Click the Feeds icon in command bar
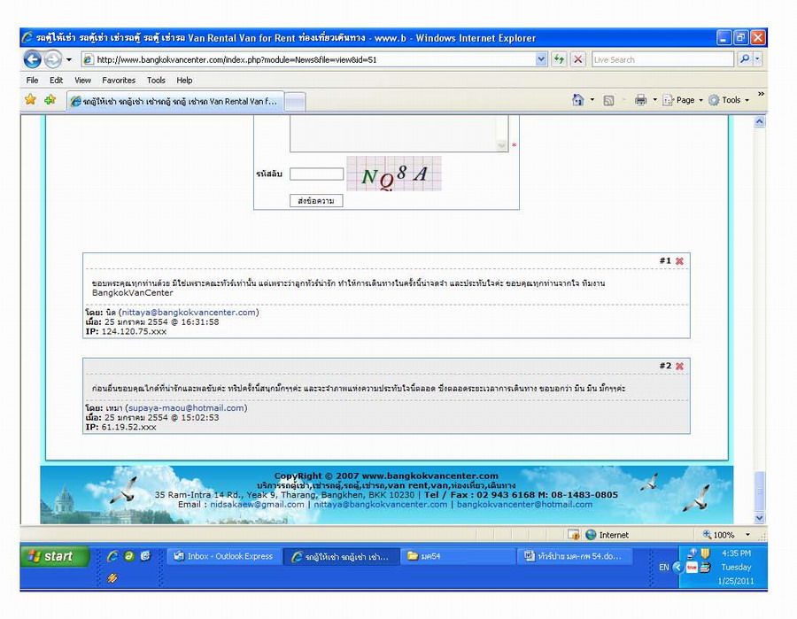797x619 pixels. pos(608,101)
